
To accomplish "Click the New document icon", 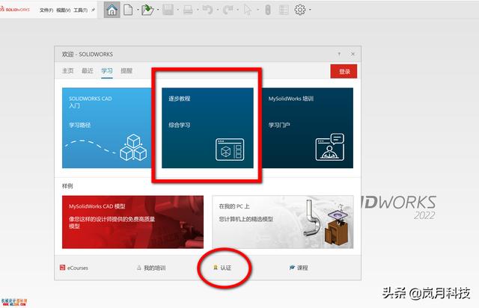I will [x=128, y=10].
